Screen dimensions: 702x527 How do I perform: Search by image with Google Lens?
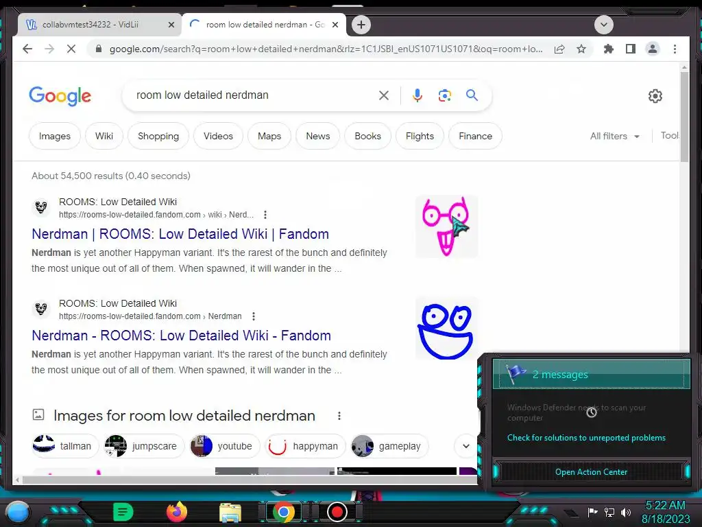[444, 95]
